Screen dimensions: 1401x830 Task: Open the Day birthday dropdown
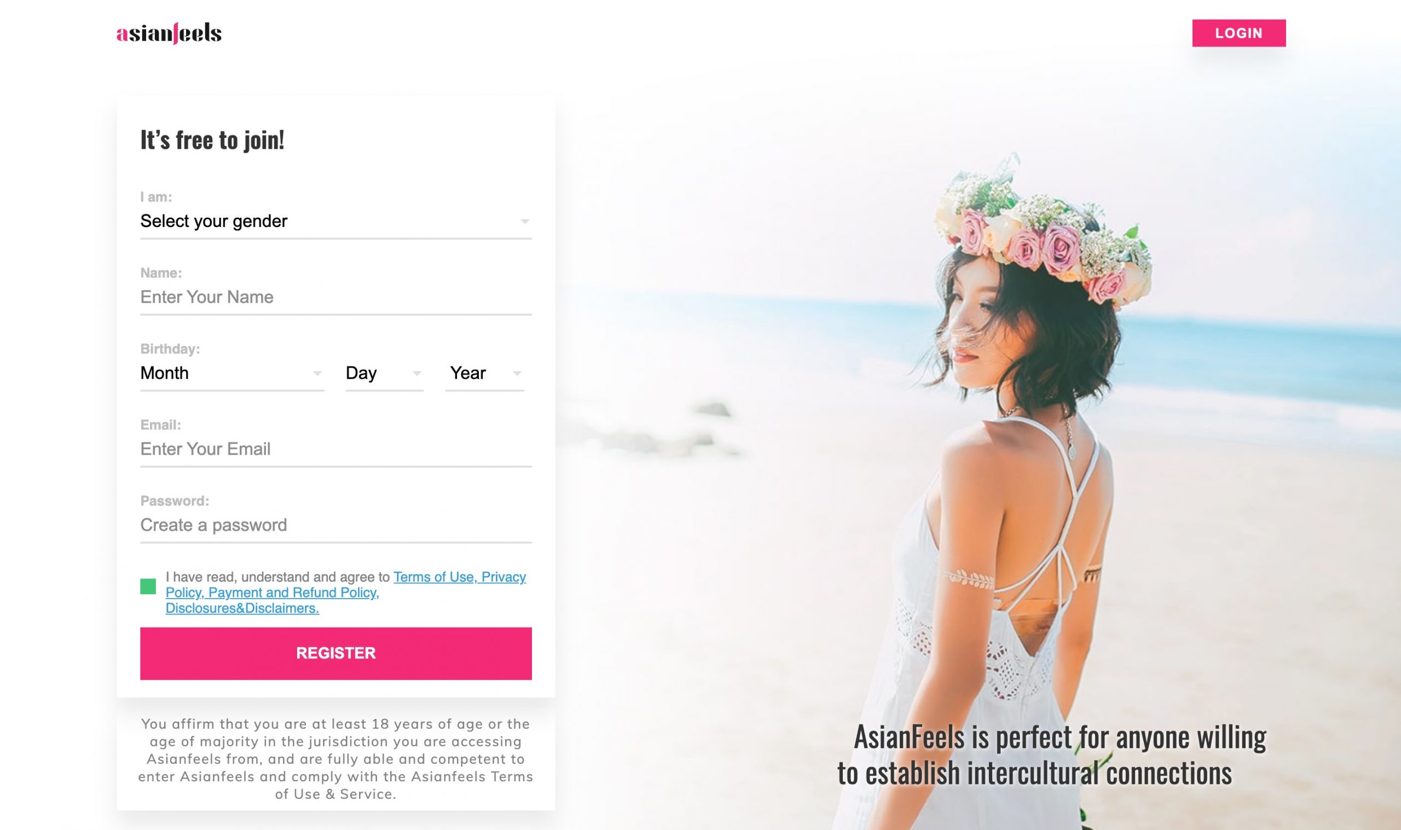tap(384, 373)
